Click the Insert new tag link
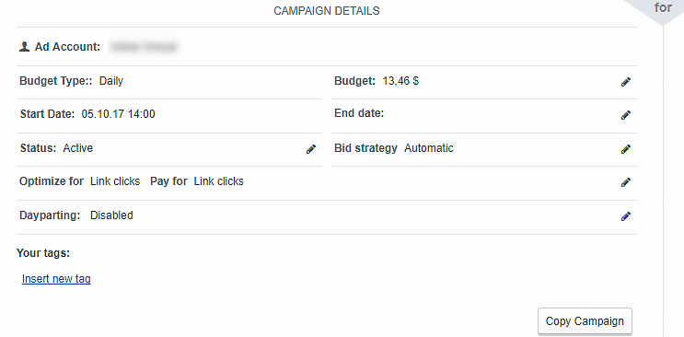Screen dimensions: 684x337 [56, 278]
